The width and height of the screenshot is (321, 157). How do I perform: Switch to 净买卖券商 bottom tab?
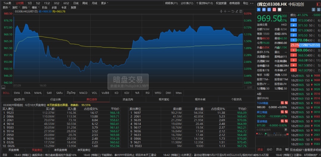coord(61,150)
